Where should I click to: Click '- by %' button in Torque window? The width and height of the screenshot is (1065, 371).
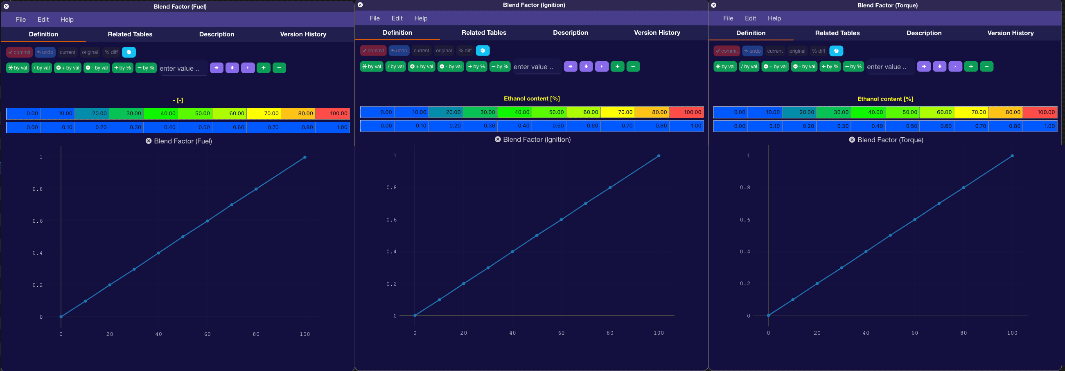pyautogui.click(x=853, y=67)
